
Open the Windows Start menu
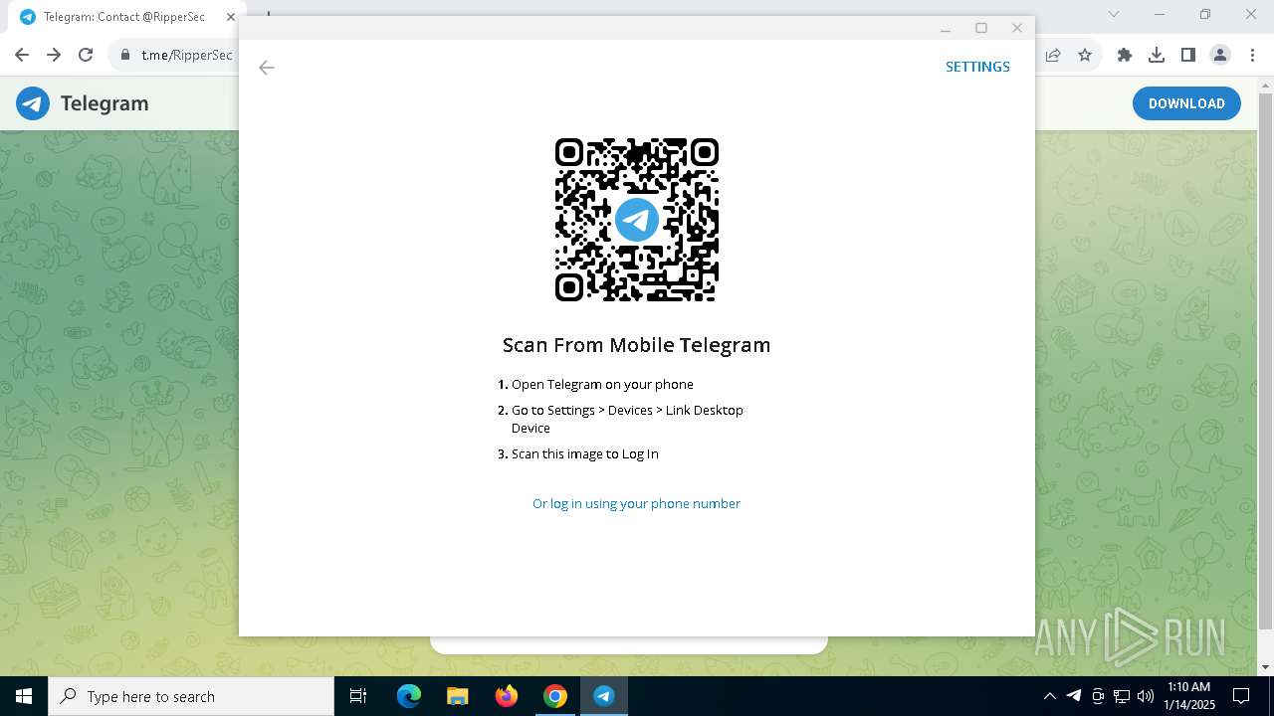point(24,696)
